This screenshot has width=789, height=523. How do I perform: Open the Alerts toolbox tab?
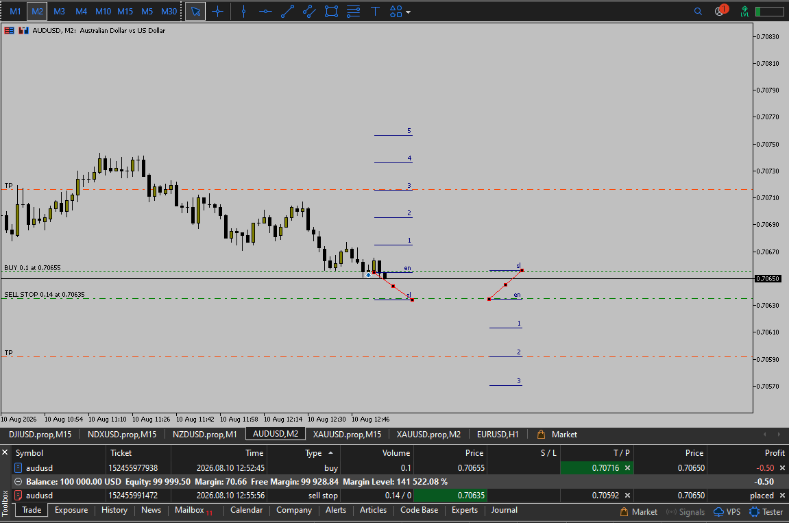pyautogui.click(x=336, y=510)
